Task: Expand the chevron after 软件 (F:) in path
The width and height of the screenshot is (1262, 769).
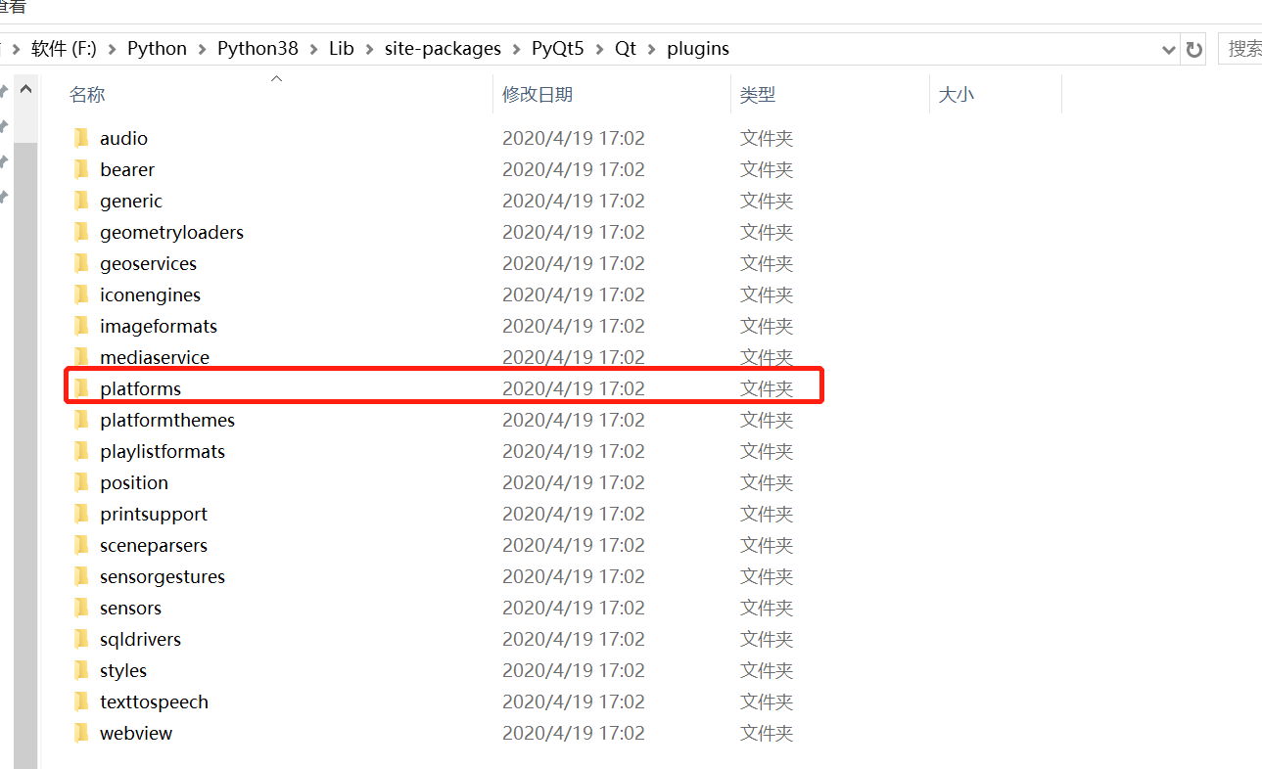Action: (x=112, y=49)
